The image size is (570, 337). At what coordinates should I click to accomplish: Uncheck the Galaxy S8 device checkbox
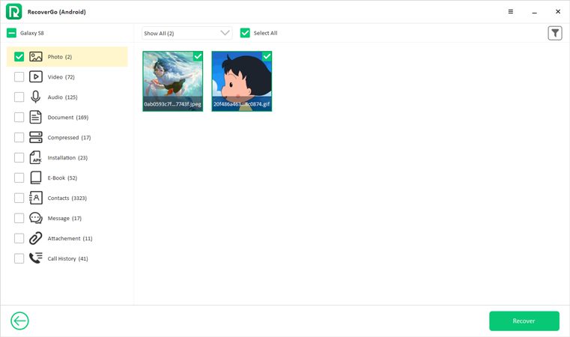(x=12, y=33)
